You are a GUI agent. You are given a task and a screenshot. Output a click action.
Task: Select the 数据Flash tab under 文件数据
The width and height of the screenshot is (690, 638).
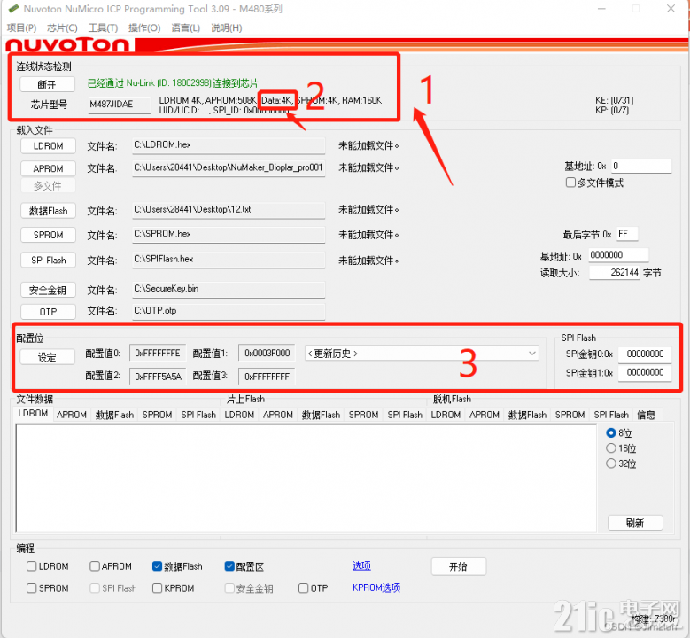[x=114, y=415]
